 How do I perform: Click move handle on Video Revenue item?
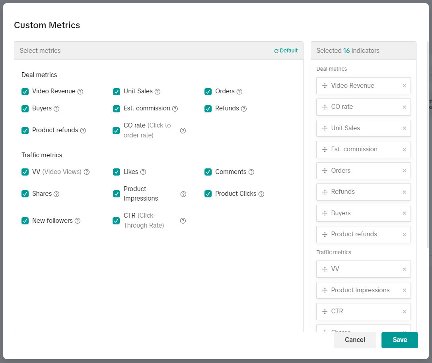[324, 86]
